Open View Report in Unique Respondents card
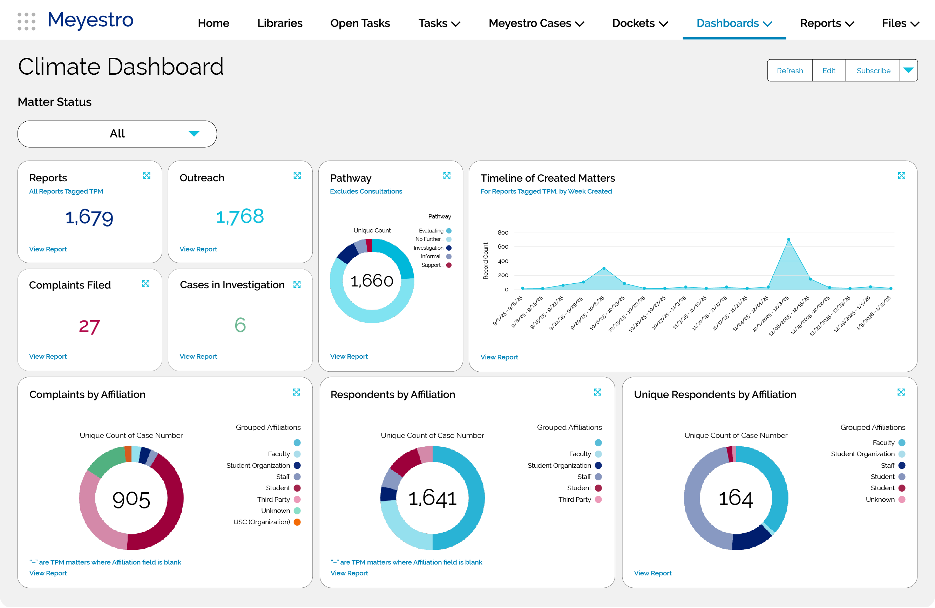This screenshot has height=608, width=935. tap(652, 573)
